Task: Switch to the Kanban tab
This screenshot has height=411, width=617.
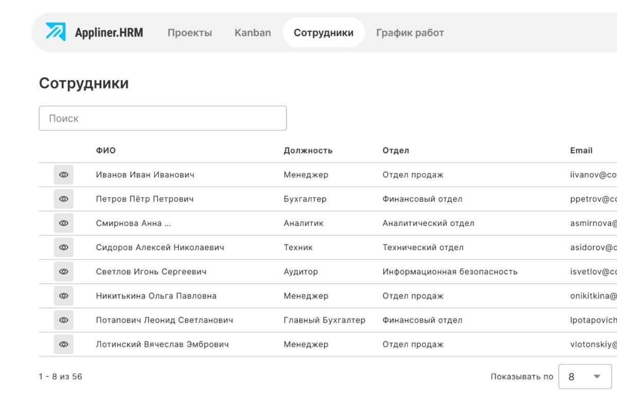Action: 252,32
